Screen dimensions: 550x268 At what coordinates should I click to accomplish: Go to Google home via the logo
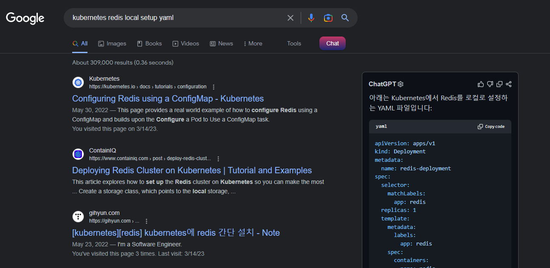pyautogui.click(x=25, y=18)
